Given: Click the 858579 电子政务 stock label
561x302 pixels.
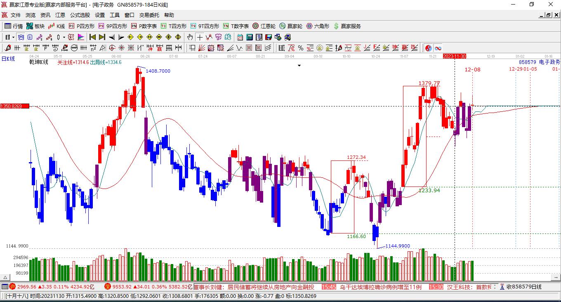Looking at the screenshot, I should (540, 62).
